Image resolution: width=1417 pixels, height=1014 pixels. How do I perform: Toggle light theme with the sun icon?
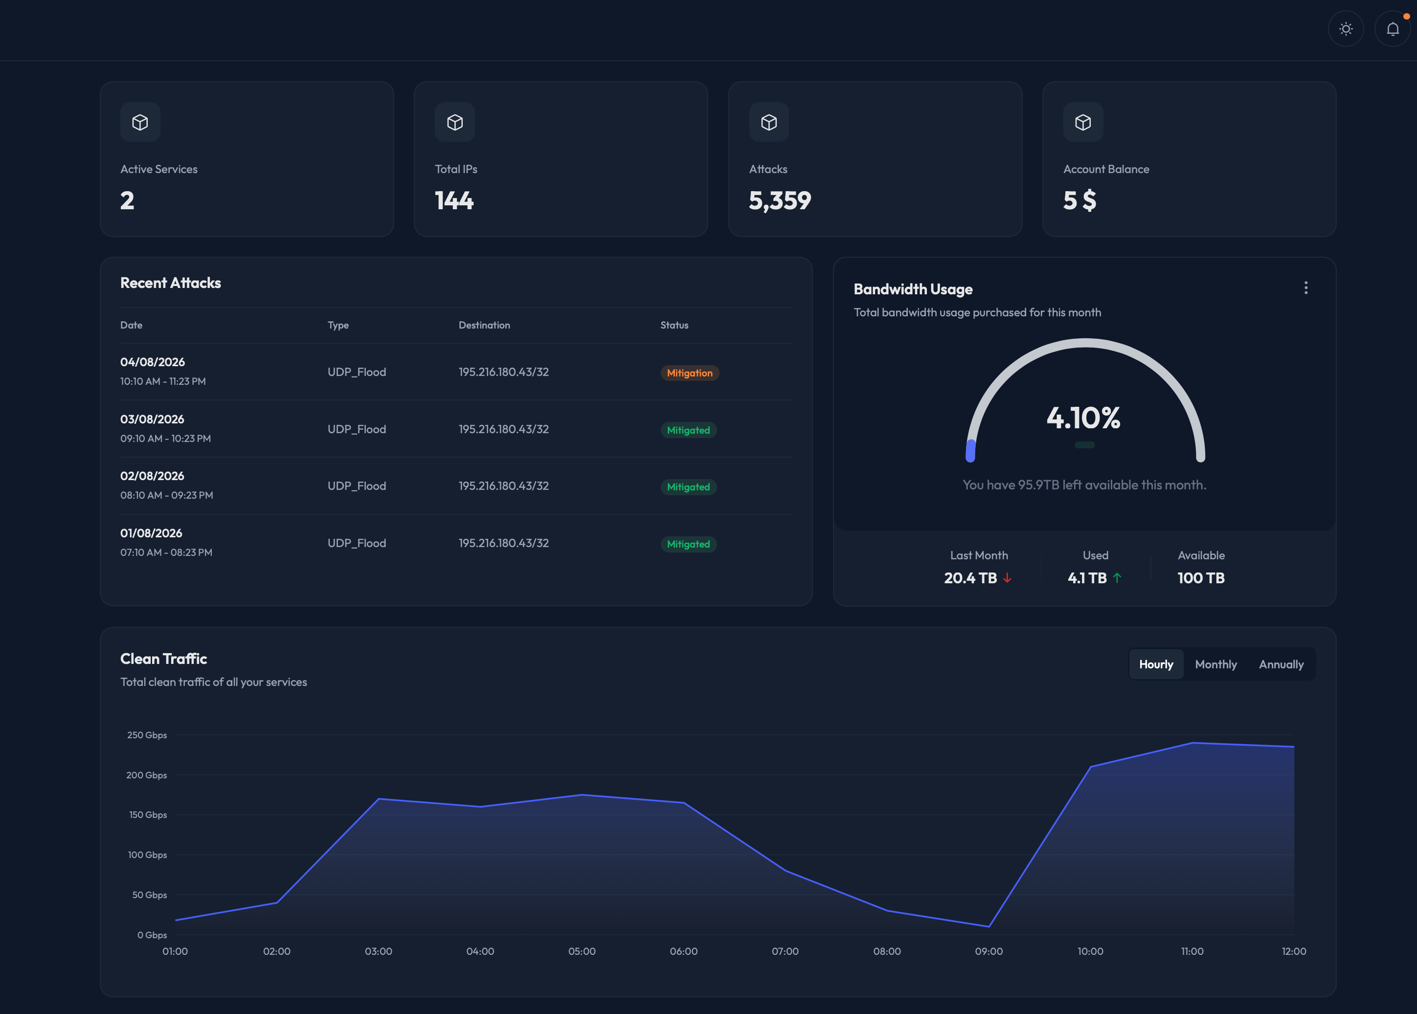pos(1346,29)
